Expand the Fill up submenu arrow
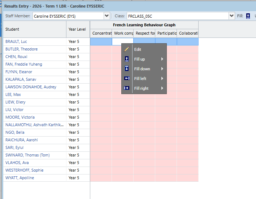The width and height of the screenshot is (256, 199). [x=162, y=59]
